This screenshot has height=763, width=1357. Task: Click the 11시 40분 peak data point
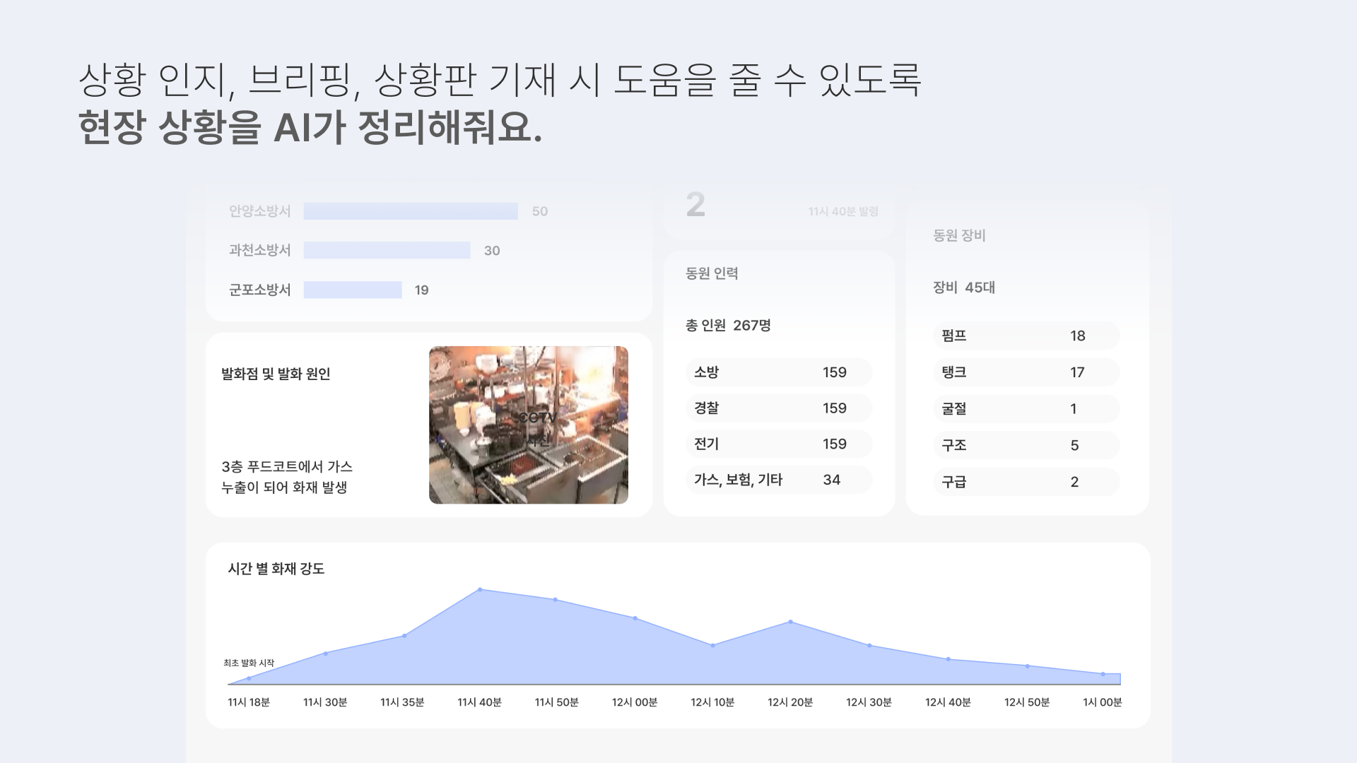480,589
